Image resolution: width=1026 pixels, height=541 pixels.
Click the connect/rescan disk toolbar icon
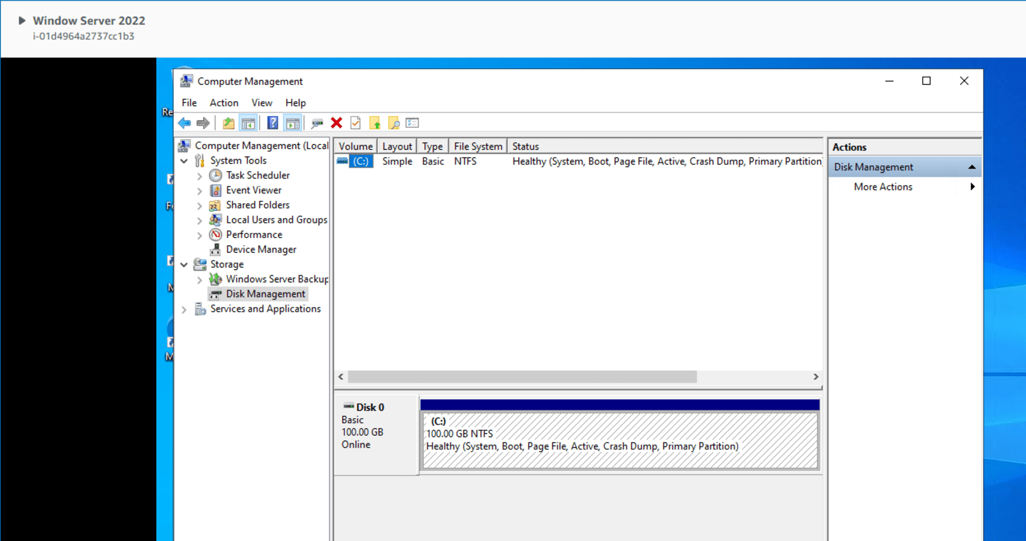317,123
